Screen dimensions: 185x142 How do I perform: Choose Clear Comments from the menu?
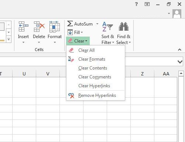tap(96, 77)
